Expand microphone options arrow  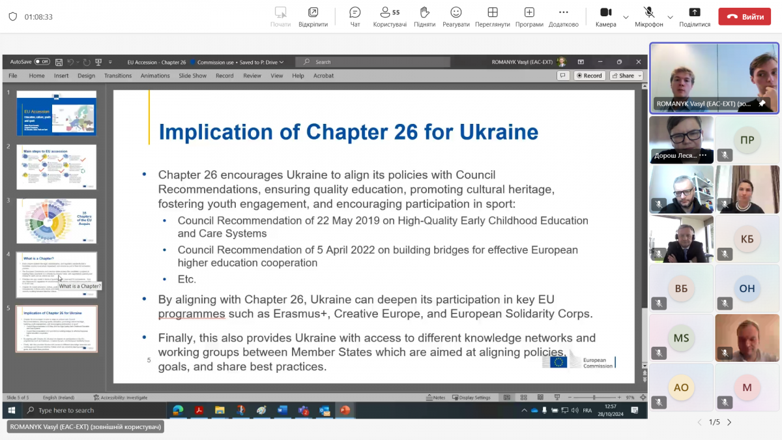pos(670,17)
